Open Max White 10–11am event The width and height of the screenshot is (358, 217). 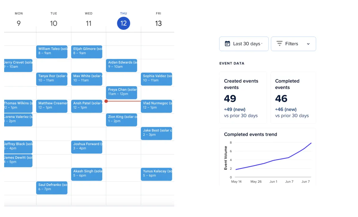pos(87,79)
